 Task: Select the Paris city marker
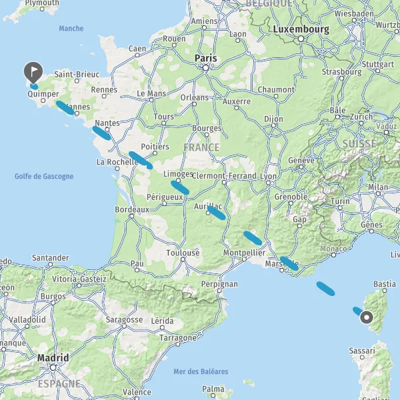coord(205,68)
